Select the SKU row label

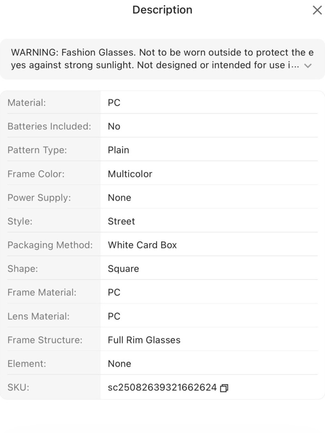[x=18, y=387]
